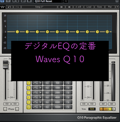The image size is (120, 122).
Task: Toggle the plugin power button
Action: (x=2, y=1)
